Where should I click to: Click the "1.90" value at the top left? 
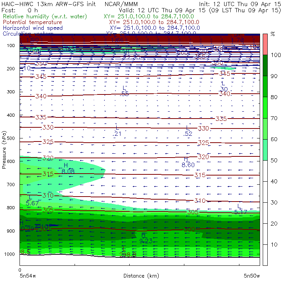pyautogui.click(x=33, y=40)
